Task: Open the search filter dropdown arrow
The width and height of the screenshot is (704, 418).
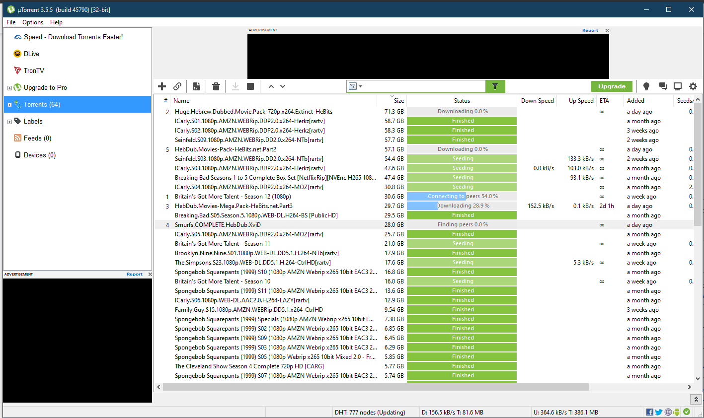Action: (x=361, y=86)
